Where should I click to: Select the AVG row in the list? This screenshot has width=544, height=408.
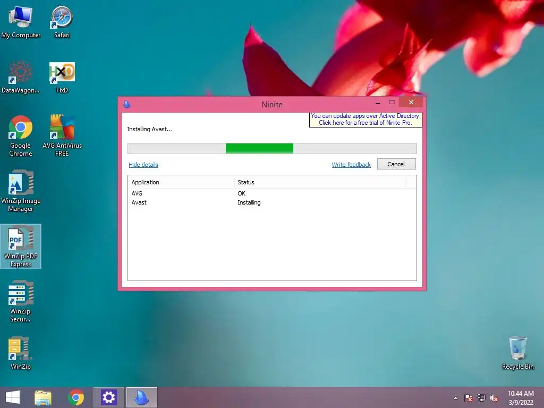coord(272,193)
